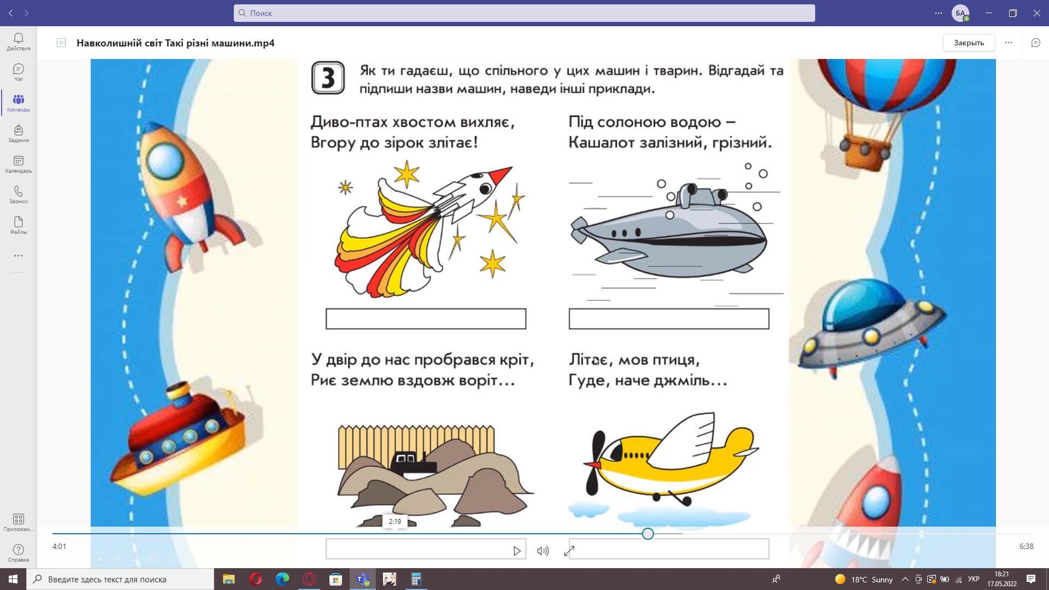Open settings and more ellipsis in the title bar
This screenshot has height=590, width=1049.
tap(938, 13)
